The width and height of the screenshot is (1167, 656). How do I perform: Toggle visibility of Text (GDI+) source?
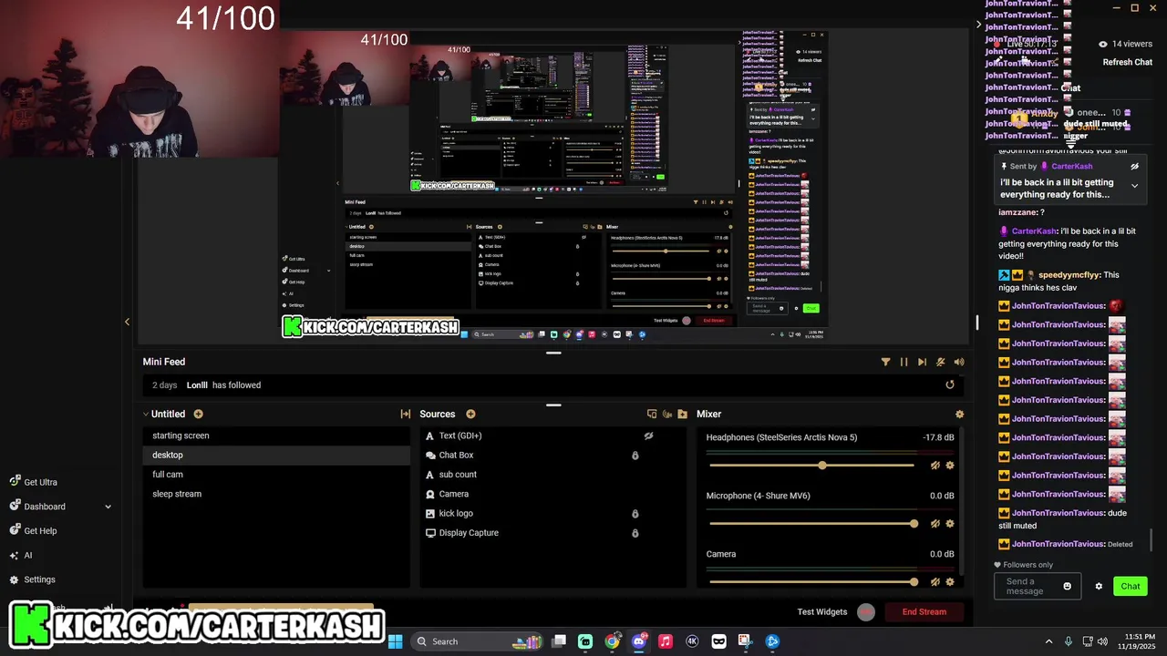tap(648, 436)
